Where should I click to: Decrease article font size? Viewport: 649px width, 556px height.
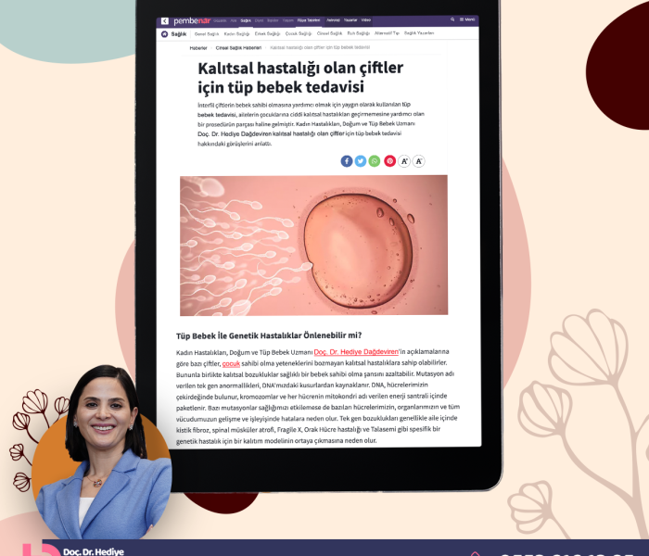(419, 160)
